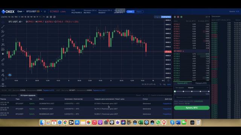Open chart settings gear icon

click(51, 17)
